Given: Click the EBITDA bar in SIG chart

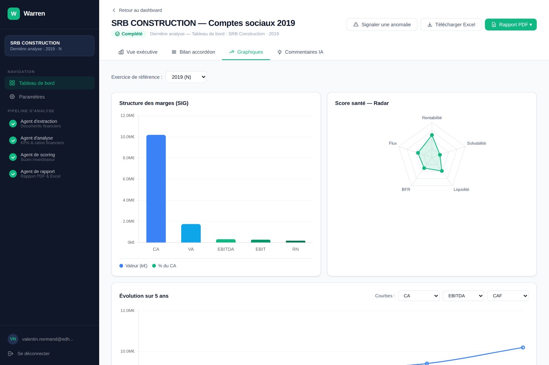Looking at the screenshot, I should coord(226,241).
